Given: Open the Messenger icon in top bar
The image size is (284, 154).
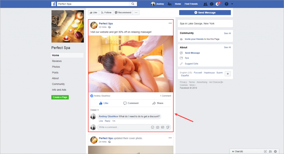Looking at the screenshot, I should [x=212, y=4].
